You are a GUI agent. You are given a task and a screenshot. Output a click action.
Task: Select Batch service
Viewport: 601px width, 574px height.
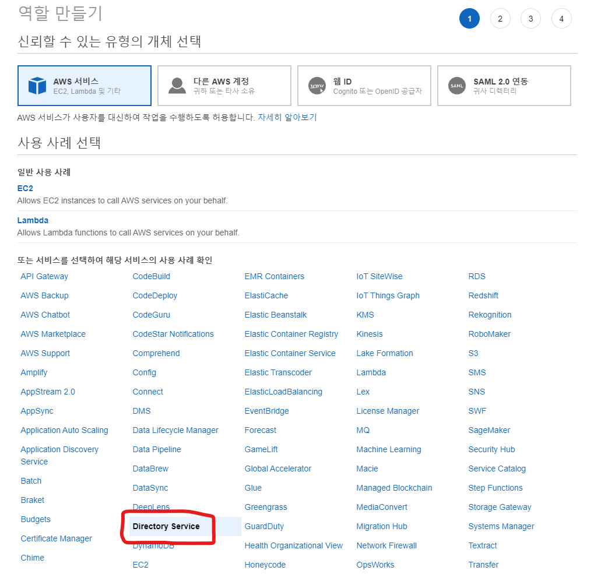[31, 481]
